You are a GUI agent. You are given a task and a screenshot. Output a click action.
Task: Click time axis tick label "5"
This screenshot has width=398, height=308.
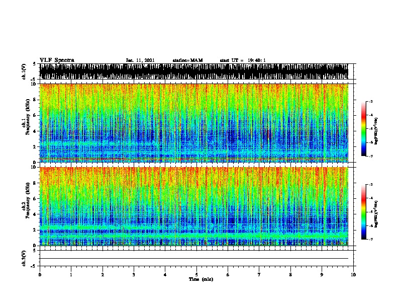click(196, 275)
